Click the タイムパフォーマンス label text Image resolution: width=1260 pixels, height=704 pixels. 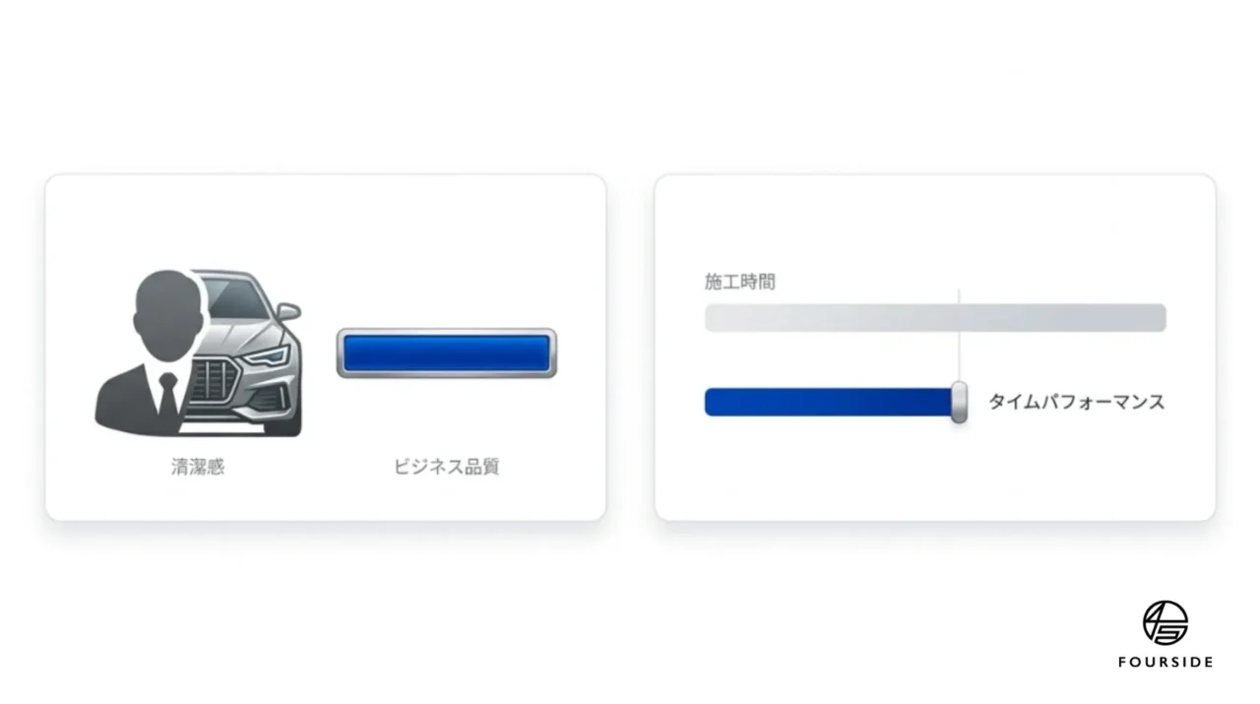tap(1077, 402)
